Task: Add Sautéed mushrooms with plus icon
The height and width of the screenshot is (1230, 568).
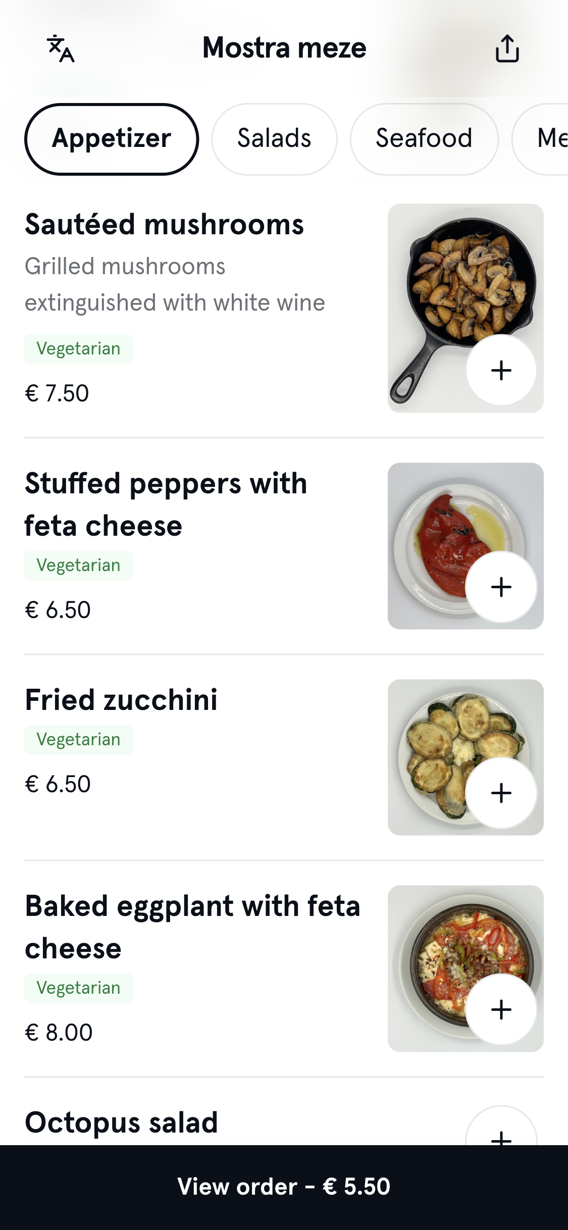Action: pyautogui.click(x=501, y=370)
